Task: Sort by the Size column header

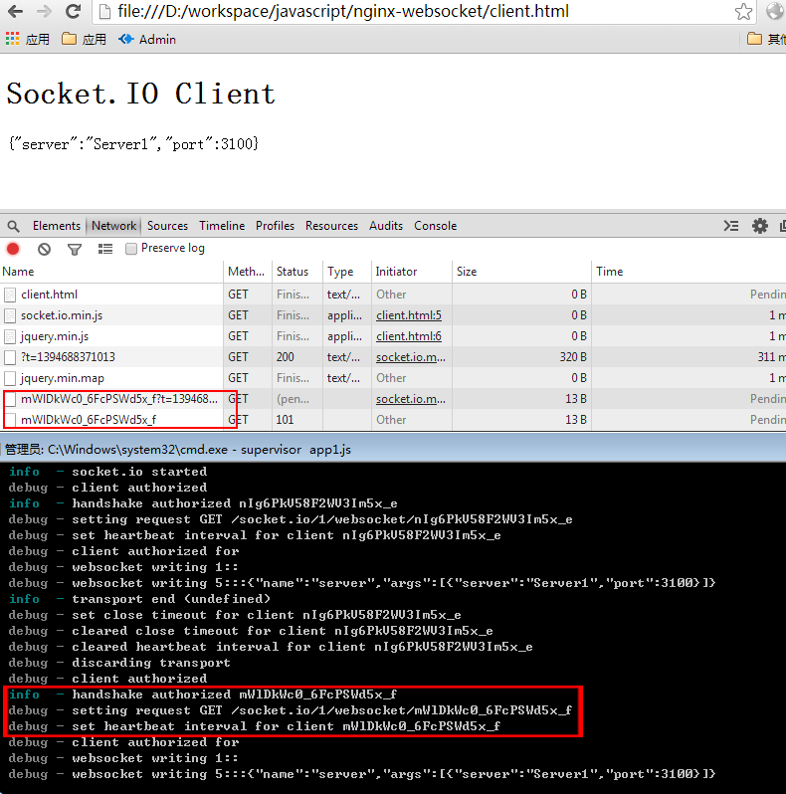Action: [x=521, y=272]
